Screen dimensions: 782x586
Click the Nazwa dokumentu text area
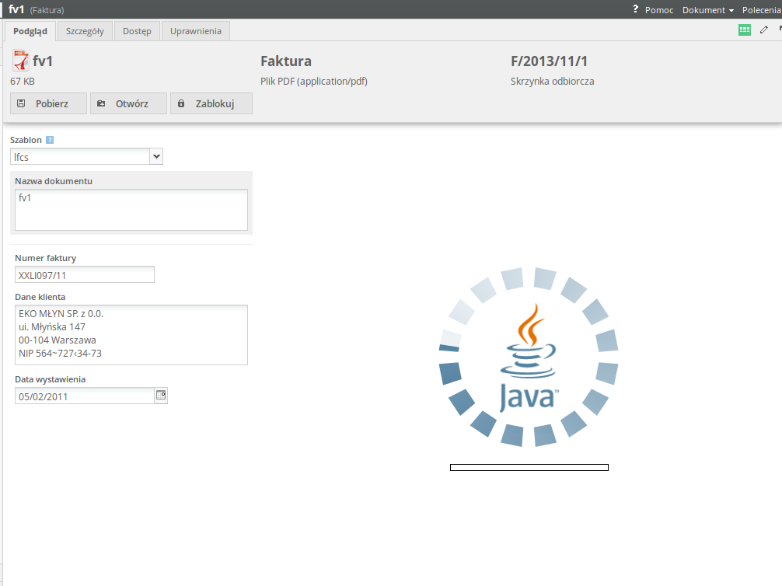tap(131, 210)
